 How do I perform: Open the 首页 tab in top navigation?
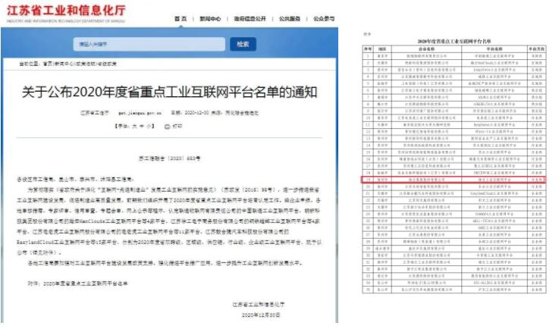point(180,18)
